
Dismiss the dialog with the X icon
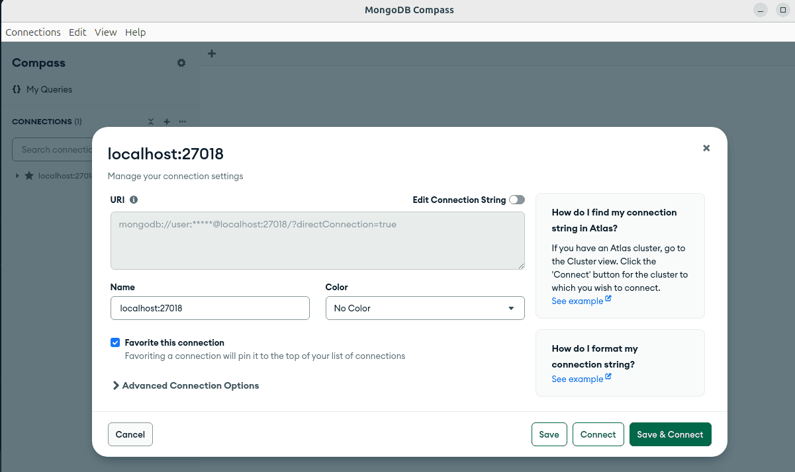(706, 148)
